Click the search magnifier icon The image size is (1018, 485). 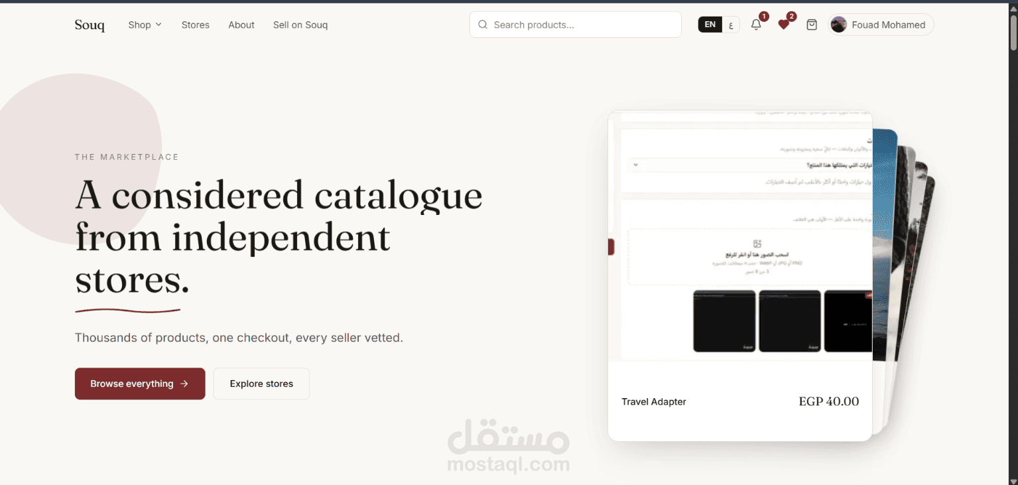483,25
